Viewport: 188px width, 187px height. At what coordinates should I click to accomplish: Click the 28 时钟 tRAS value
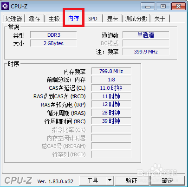pyautogui.click(x=111, y=113)
